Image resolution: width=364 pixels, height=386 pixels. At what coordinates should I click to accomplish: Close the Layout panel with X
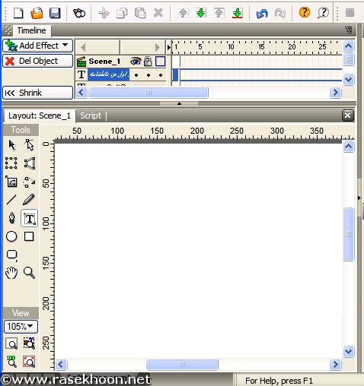click(348, 115)
